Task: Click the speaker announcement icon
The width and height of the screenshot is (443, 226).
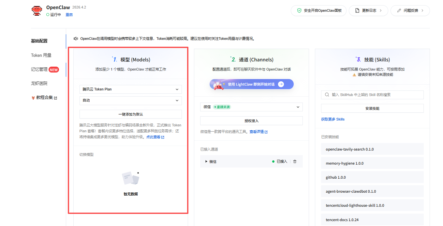Action: click(x=76, y=39)
